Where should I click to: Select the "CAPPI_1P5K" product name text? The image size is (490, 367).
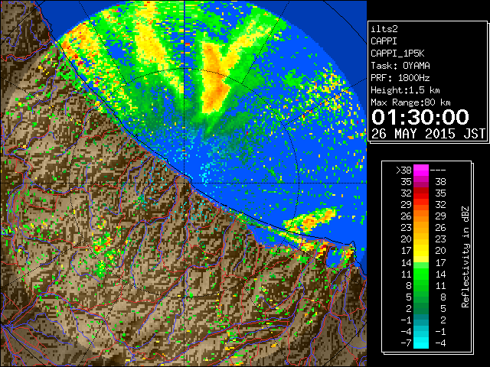pos(397,54)
